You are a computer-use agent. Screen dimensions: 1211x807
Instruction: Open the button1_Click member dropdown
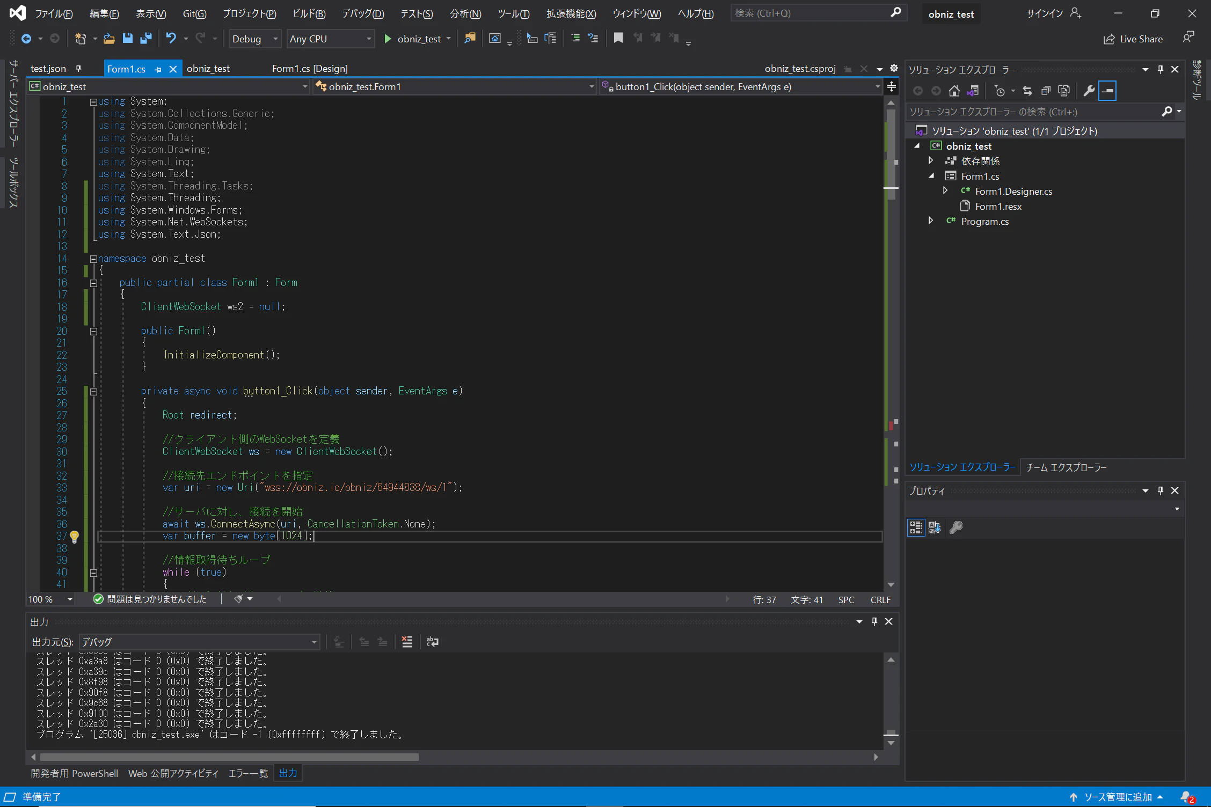point(741,86)
